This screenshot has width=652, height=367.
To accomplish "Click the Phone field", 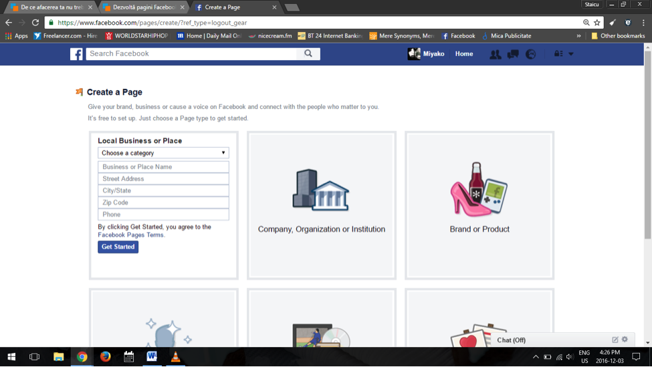I will tap(163, 215).
